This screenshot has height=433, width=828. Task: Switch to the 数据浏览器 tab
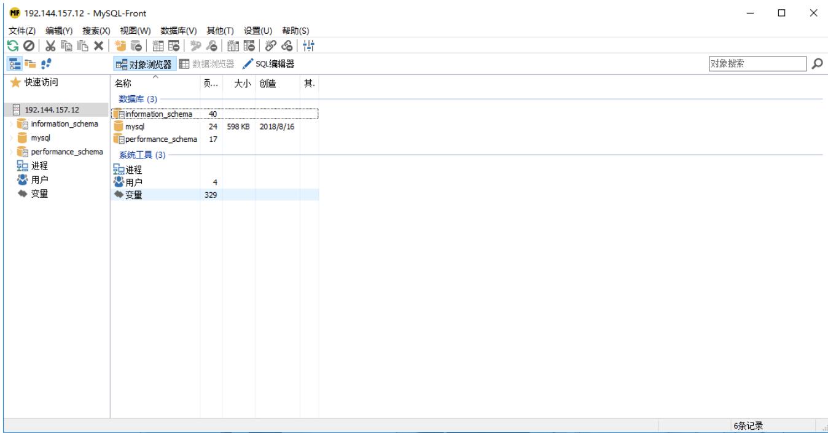click(x=207, y=64)
